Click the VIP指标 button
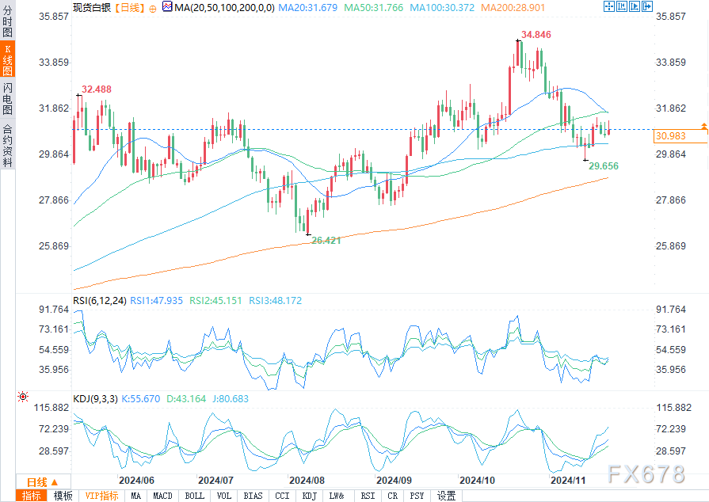The height and width of the screenshot is (502, 709). point(101,496)
